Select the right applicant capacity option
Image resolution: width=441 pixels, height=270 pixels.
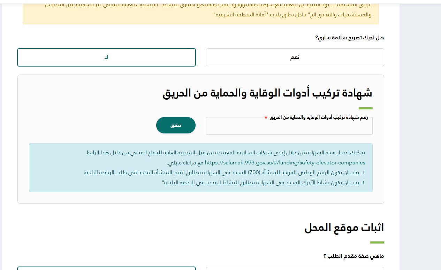coord(295,268)
